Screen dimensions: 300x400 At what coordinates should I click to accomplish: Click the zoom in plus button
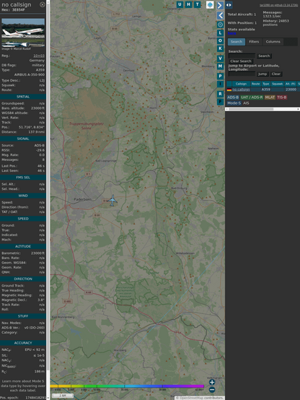(x=212, y=382)
